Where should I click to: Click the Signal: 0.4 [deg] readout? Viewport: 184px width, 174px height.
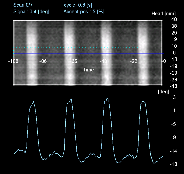click(31, 11)
